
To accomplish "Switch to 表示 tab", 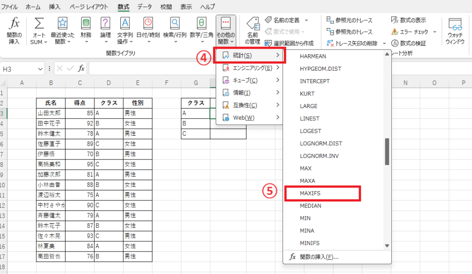I will point(186,6).
